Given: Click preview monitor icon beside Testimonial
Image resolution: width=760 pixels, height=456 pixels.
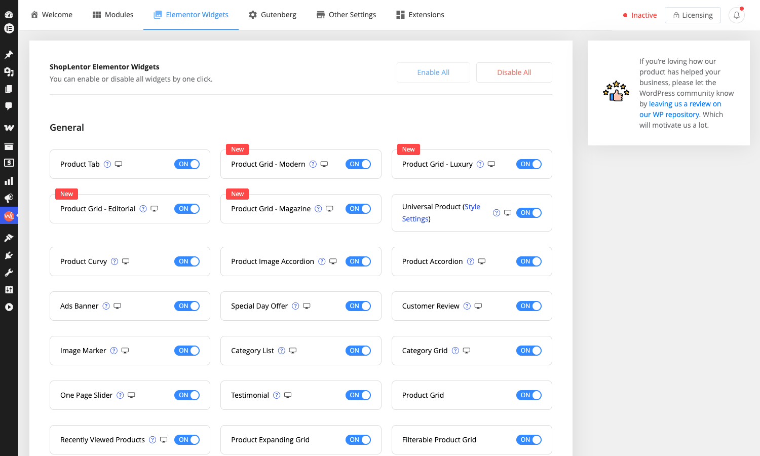Looking at the screenshot, I should [x=288, y=395].
